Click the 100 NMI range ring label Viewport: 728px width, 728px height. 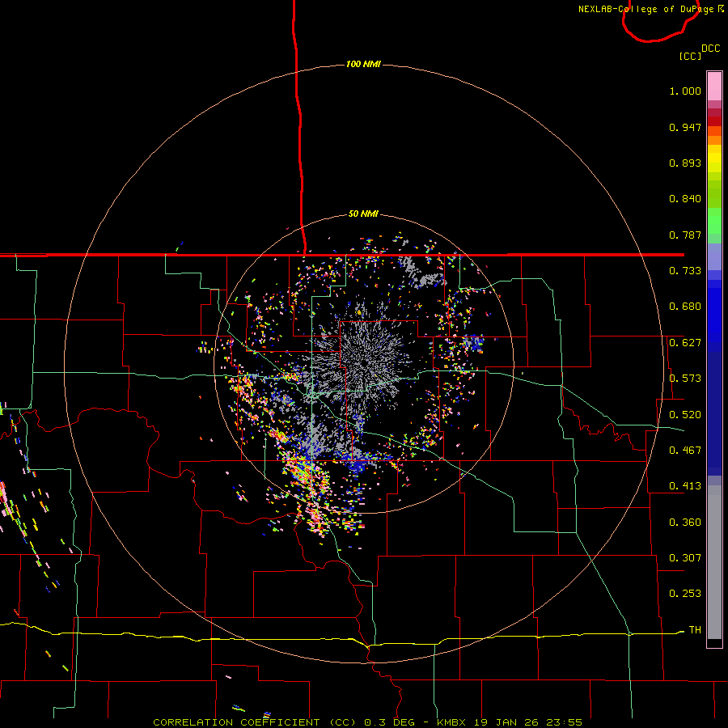363,64
